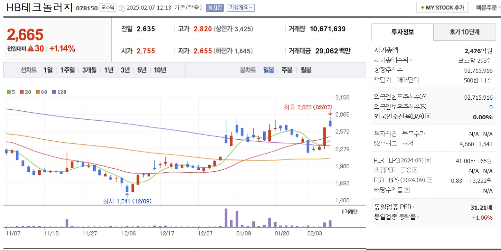The image size is (501, 250).
Task: Click the 고가 value 2,820
Action: (x=202, y=29)
